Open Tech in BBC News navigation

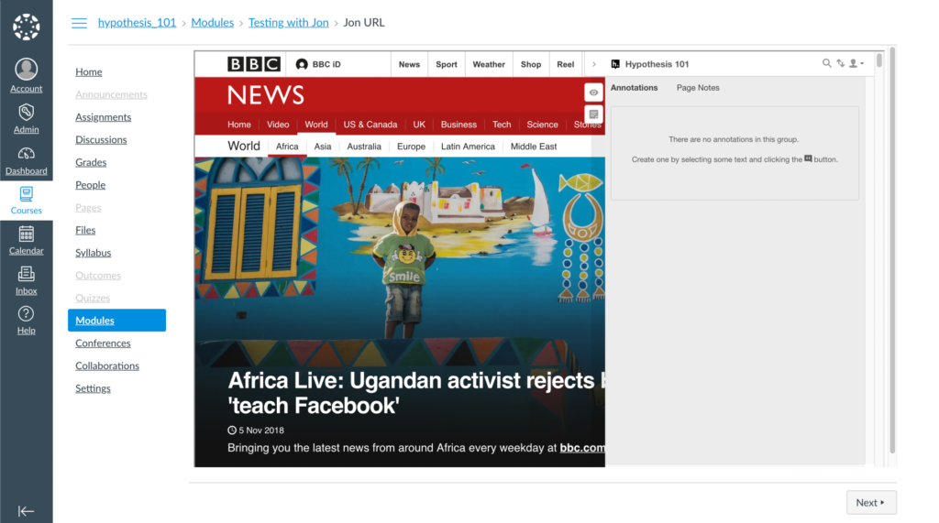click(x=502, y=125)
